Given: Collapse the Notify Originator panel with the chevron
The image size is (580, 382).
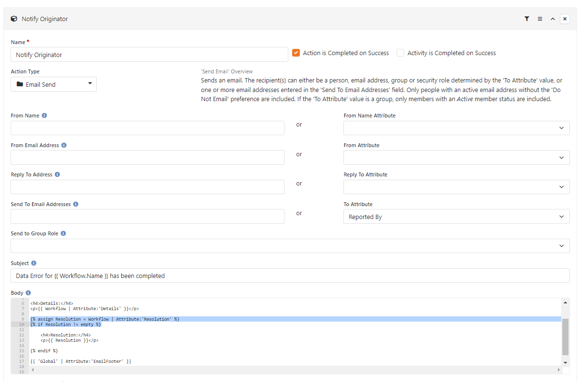Looking at the screenshot, I should pyautogui.click(x=552, y=18).
